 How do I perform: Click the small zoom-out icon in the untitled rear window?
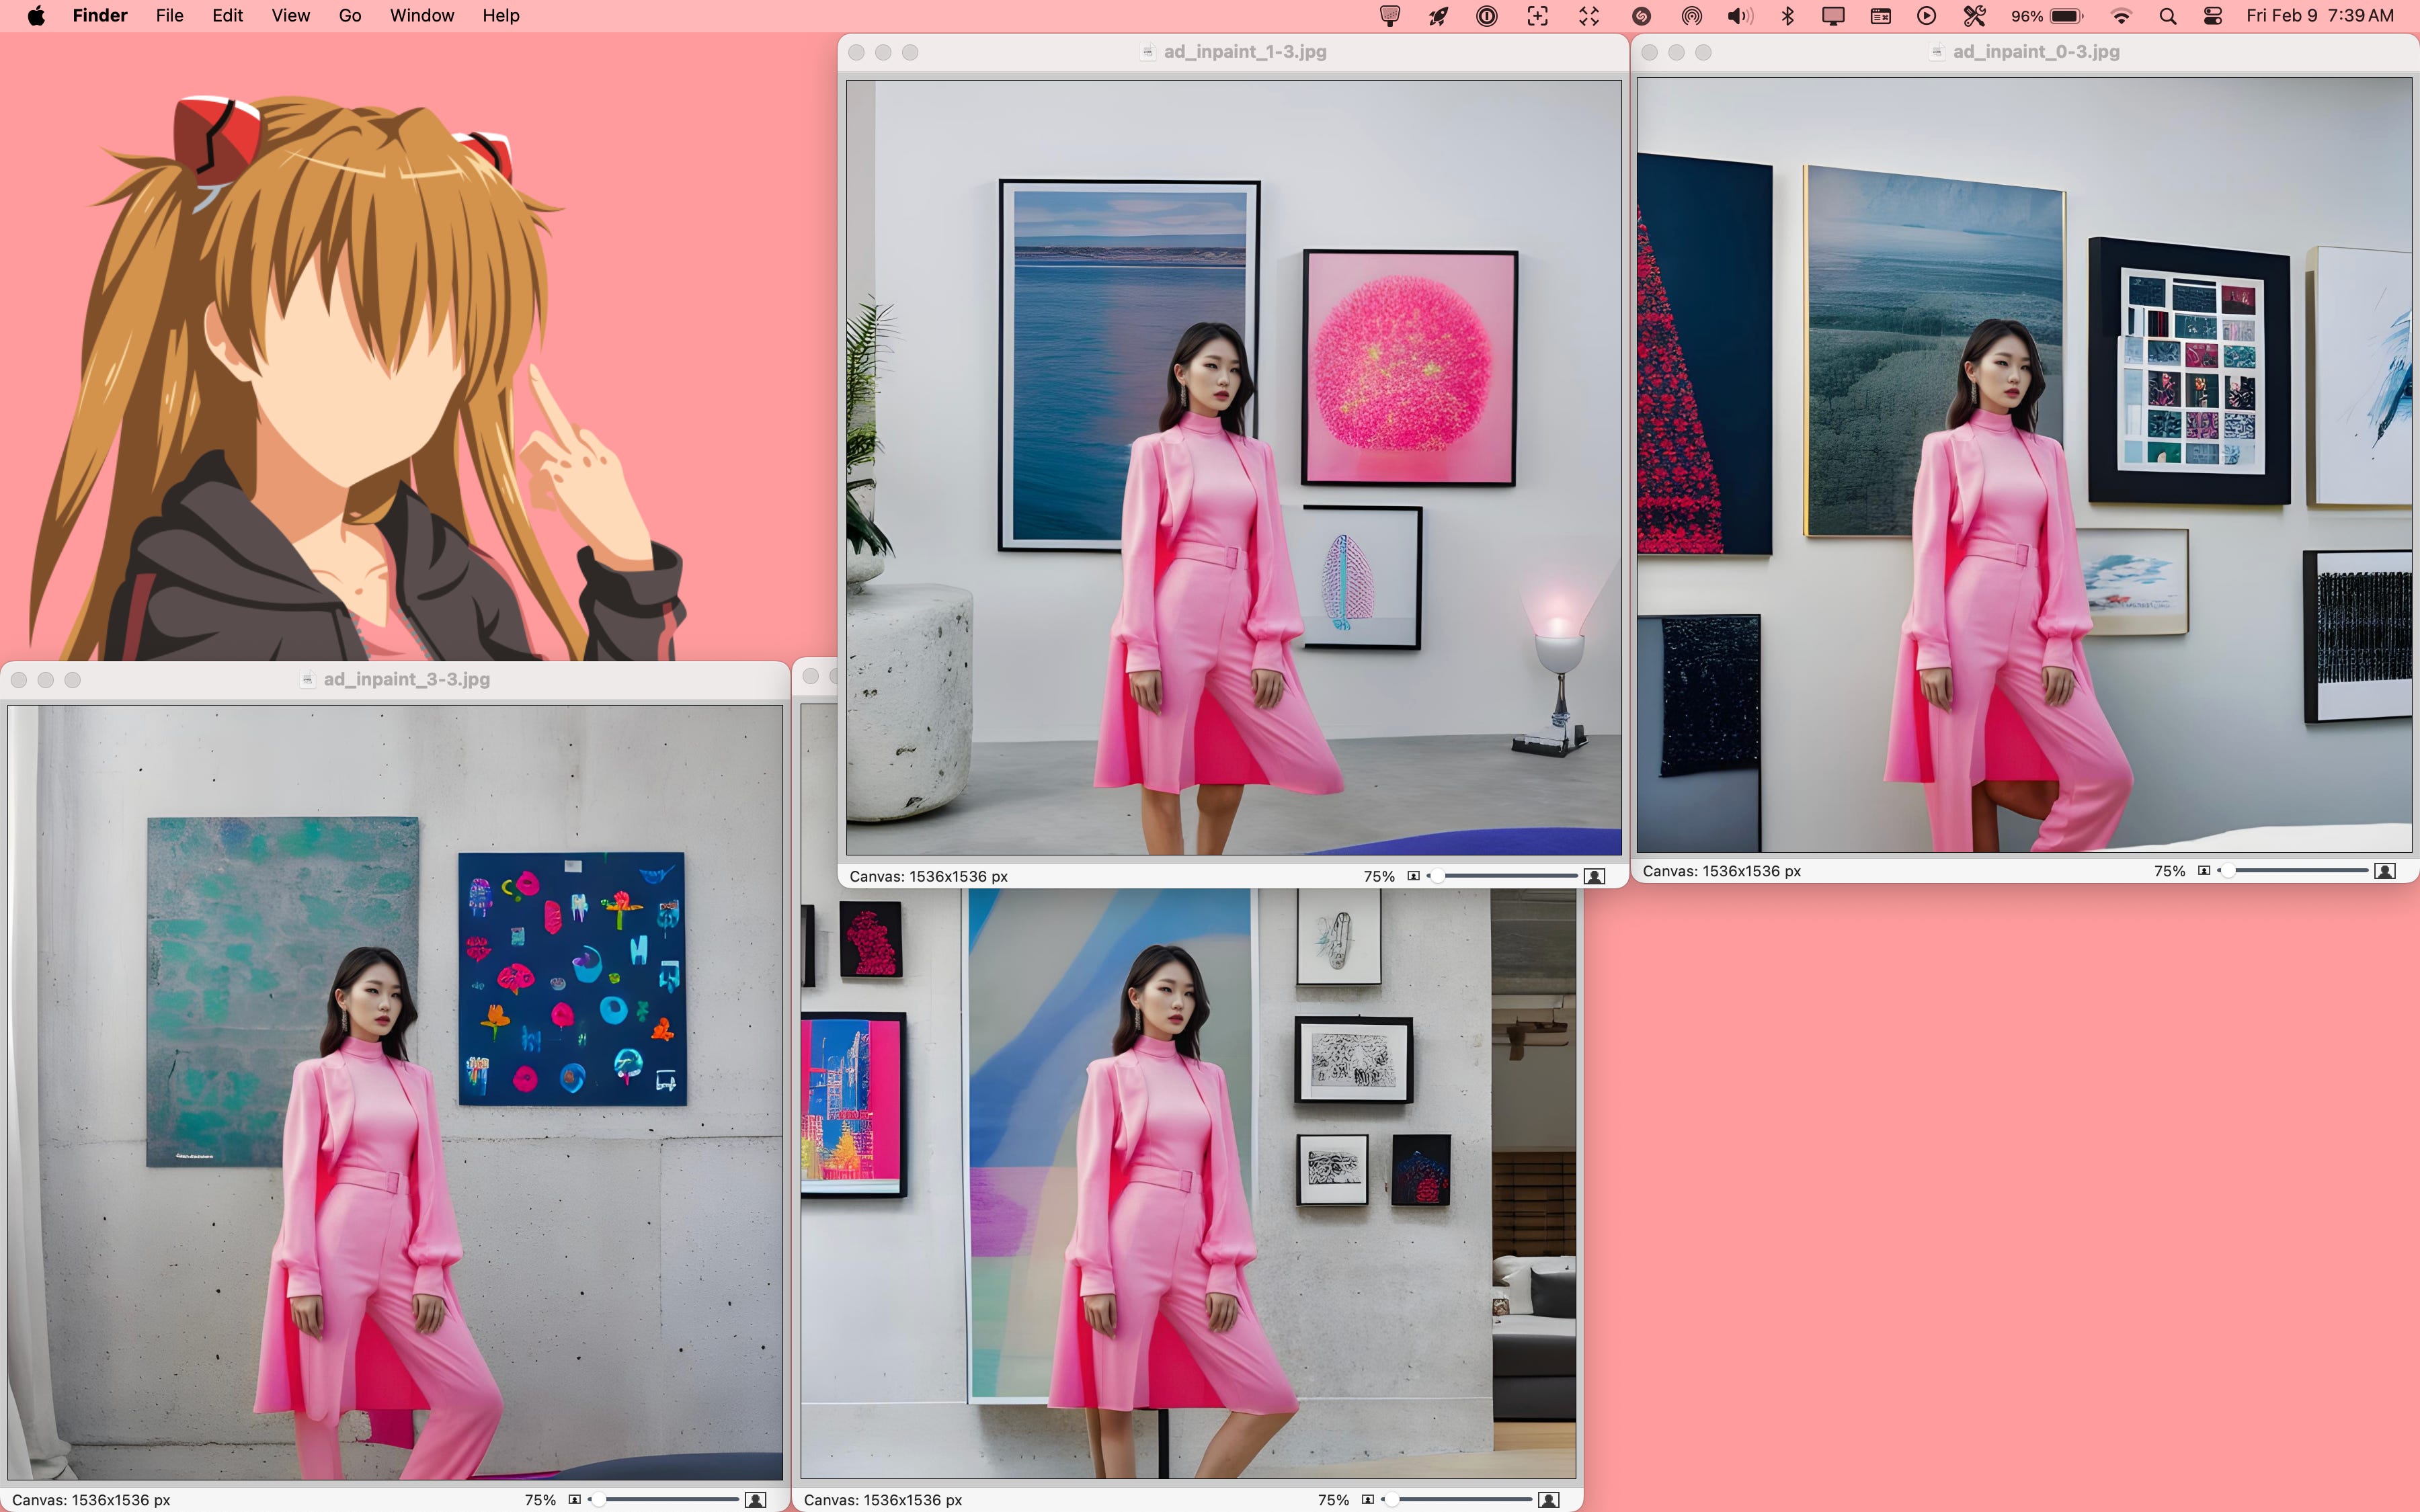click(x=1367, y=1499)
